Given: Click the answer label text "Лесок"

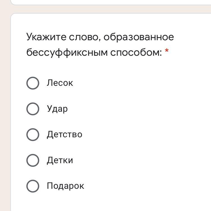Looking at the screenshot, I should (60, 83).
